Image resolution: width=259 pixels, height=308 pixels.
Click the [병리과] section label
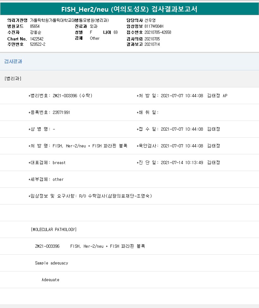pos(13,79)
